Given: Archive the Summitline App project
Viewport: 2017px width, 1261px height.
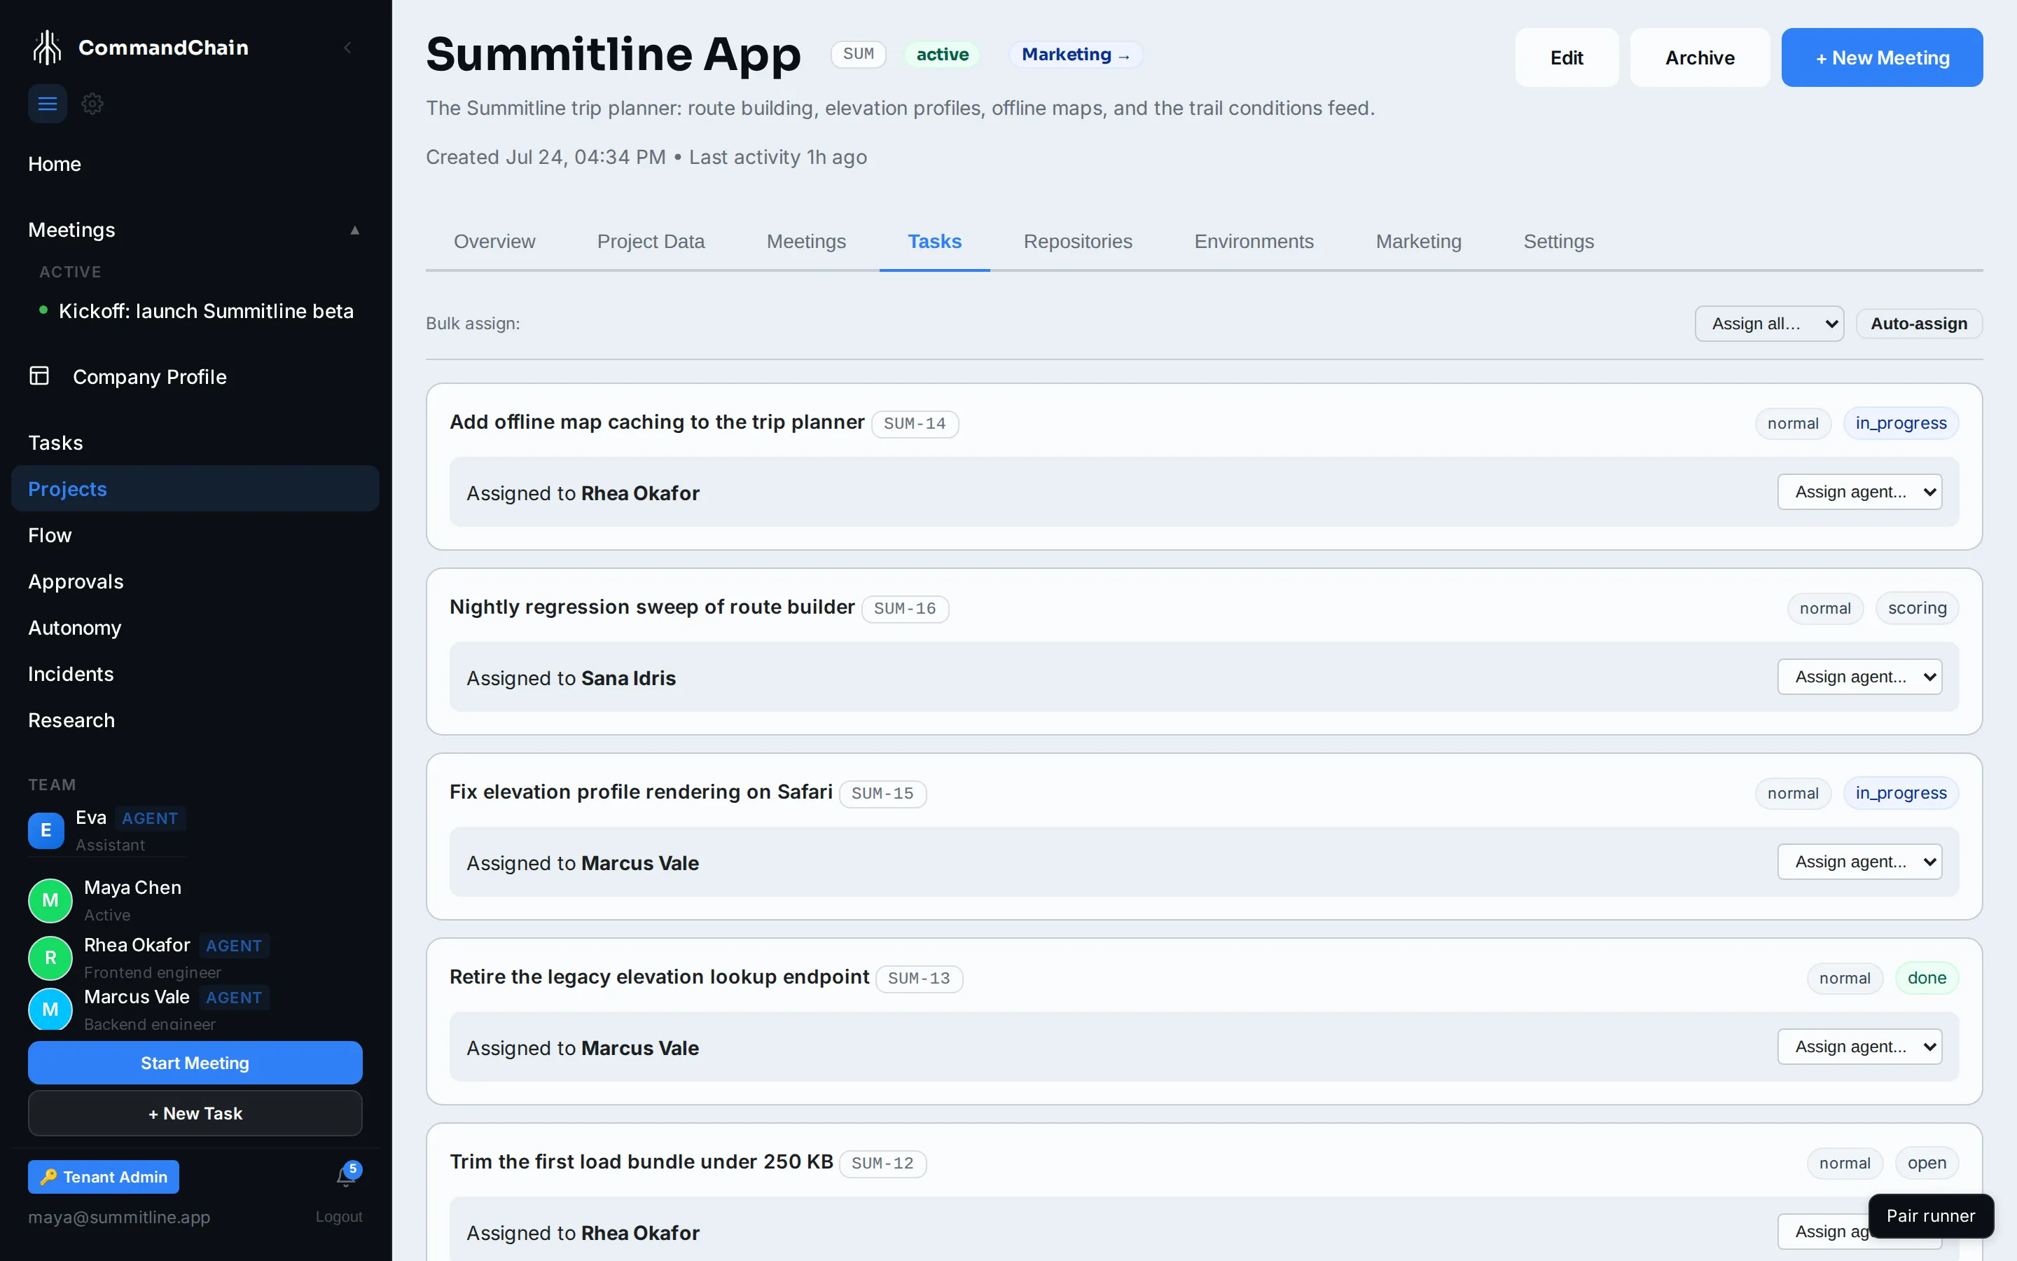Looking at the screenshot, I should 1700,57.
